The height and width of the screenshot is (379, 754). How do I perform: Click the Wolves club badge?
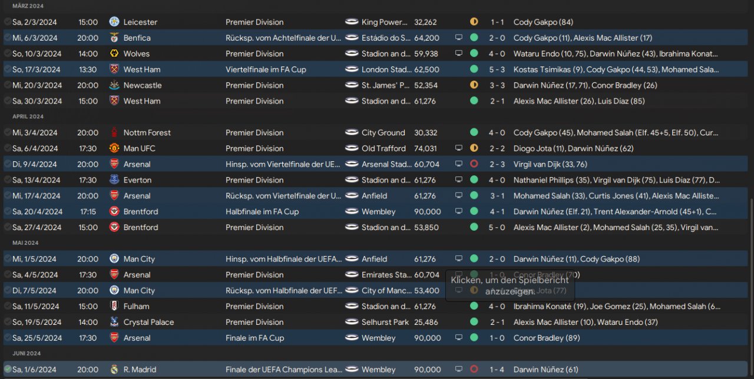pos(114,54)
